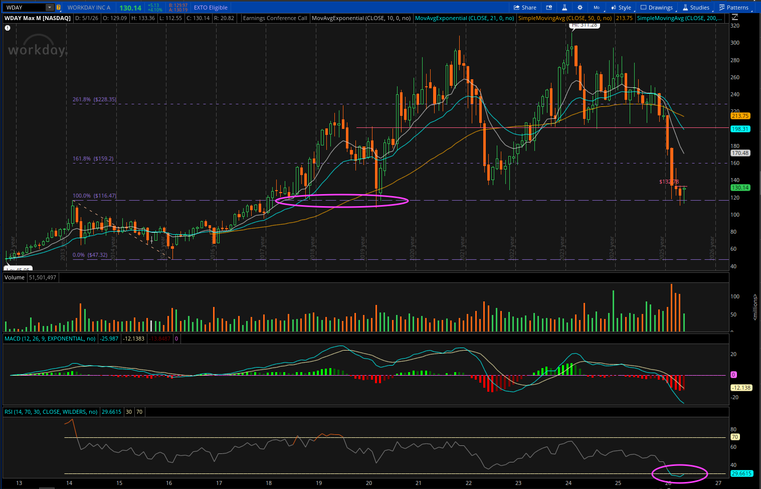Click the Volume panel label
This screenshot has width=761, height=489.
(x=15, y=277)
